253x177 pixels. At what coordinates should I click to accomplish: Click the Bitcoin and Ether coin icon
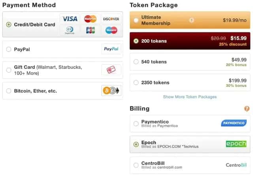[x=111, y=91]
